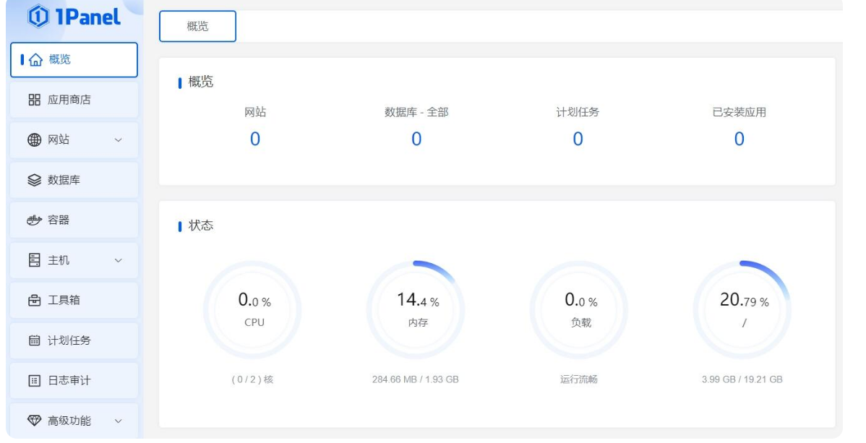This screenshot has width=866, height=443.
Task: Select the 数据库 layers icon
Action: pos(35,180)
